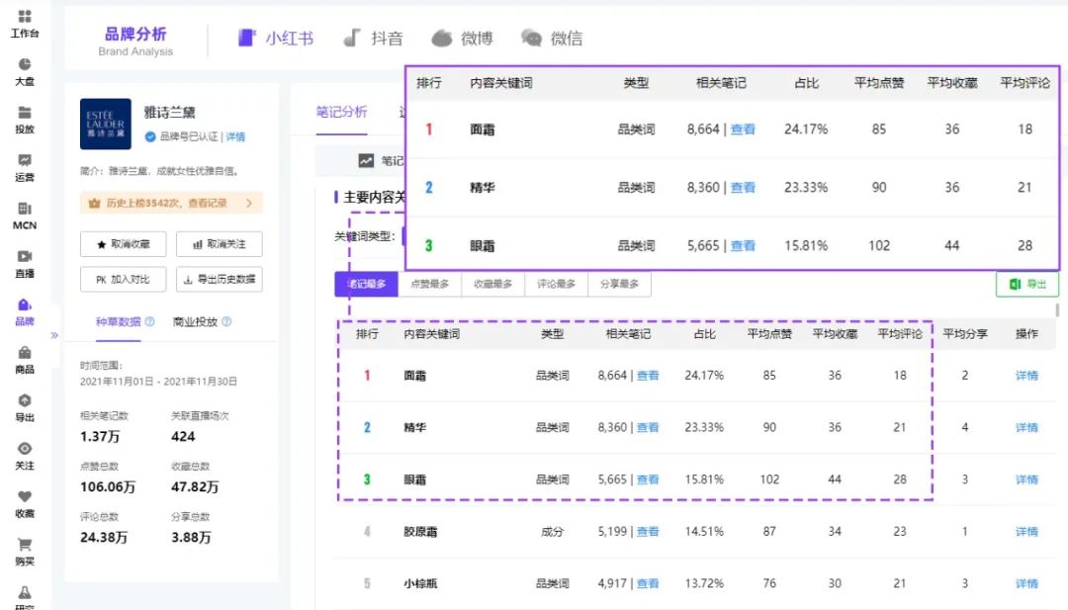Click 查看 link in the 小棕瓶 row
Screen dimensions: 1068x610
click(x=648, y=583)
